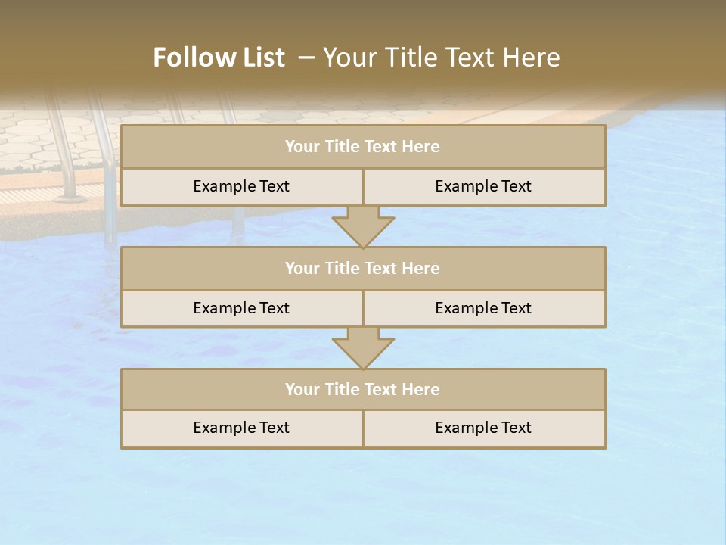This screenshot has width=726, height=545.
Task: Select the top block's title bar
Action: click(363, 147)
